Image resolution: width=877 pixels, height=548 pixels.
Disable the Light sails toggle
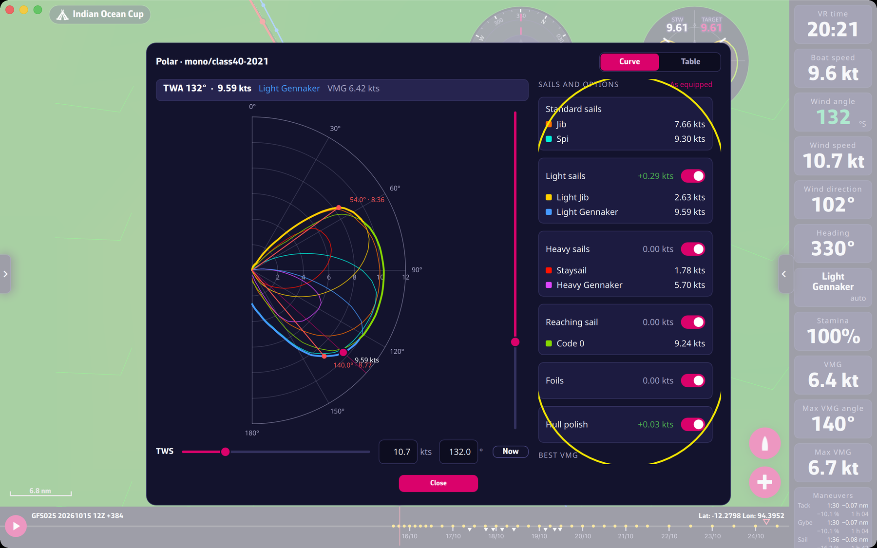693,176
